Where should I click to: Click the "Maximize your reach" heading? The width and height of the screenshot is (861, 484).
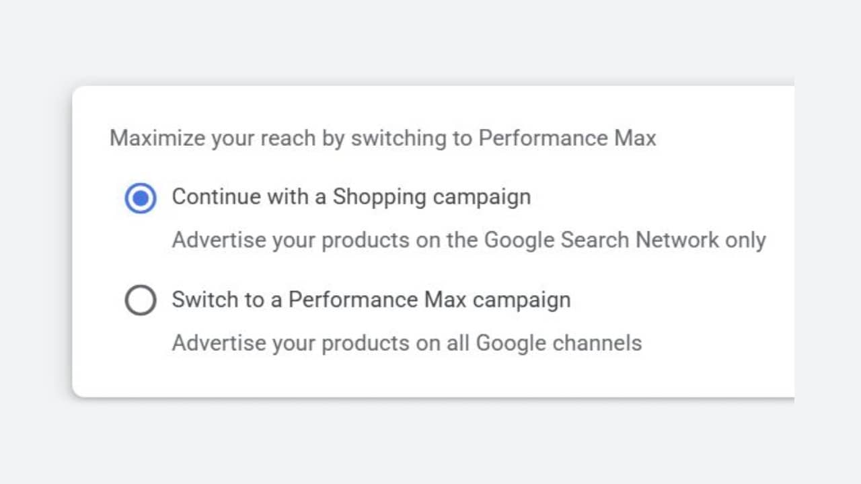tap(382, 138)
